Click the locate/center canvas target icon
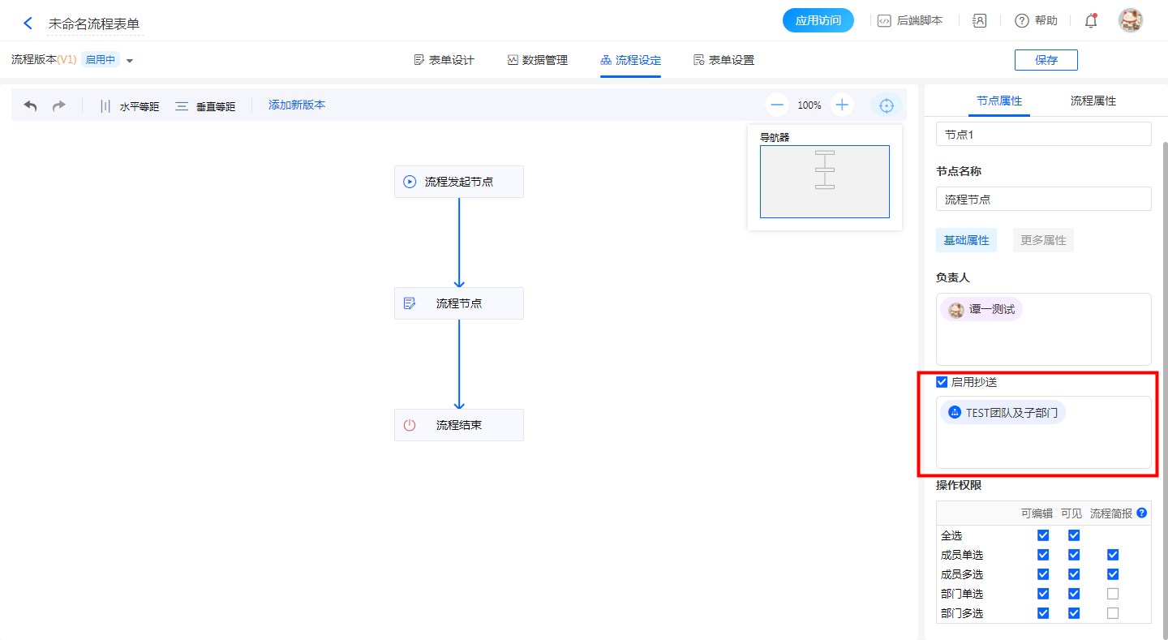This screenshot has height=640, width=1168. pyautogui.click(x=887, y=105)
